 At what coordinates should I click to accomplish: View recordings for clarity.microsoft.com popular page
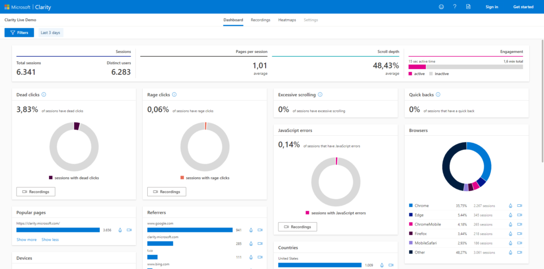click(130, 230)
